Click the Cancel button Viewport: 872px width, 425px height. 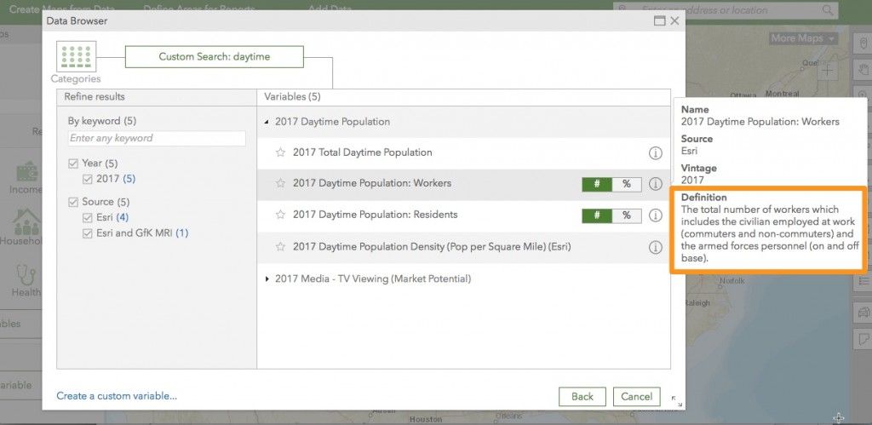coord(637,397)
